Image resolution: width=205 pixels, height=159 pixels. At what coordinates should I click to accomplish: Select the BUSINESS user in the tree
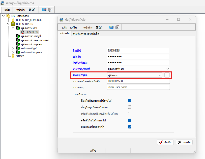click(x=32, y=32)
